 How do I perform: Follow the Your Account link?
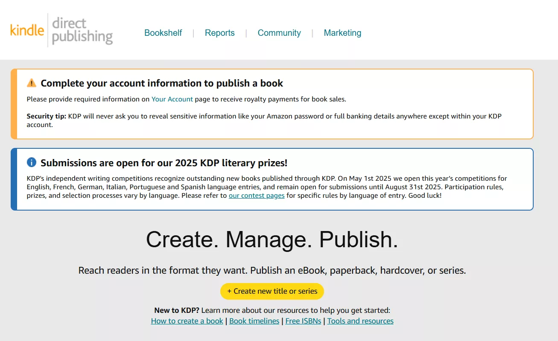[172, 99]
